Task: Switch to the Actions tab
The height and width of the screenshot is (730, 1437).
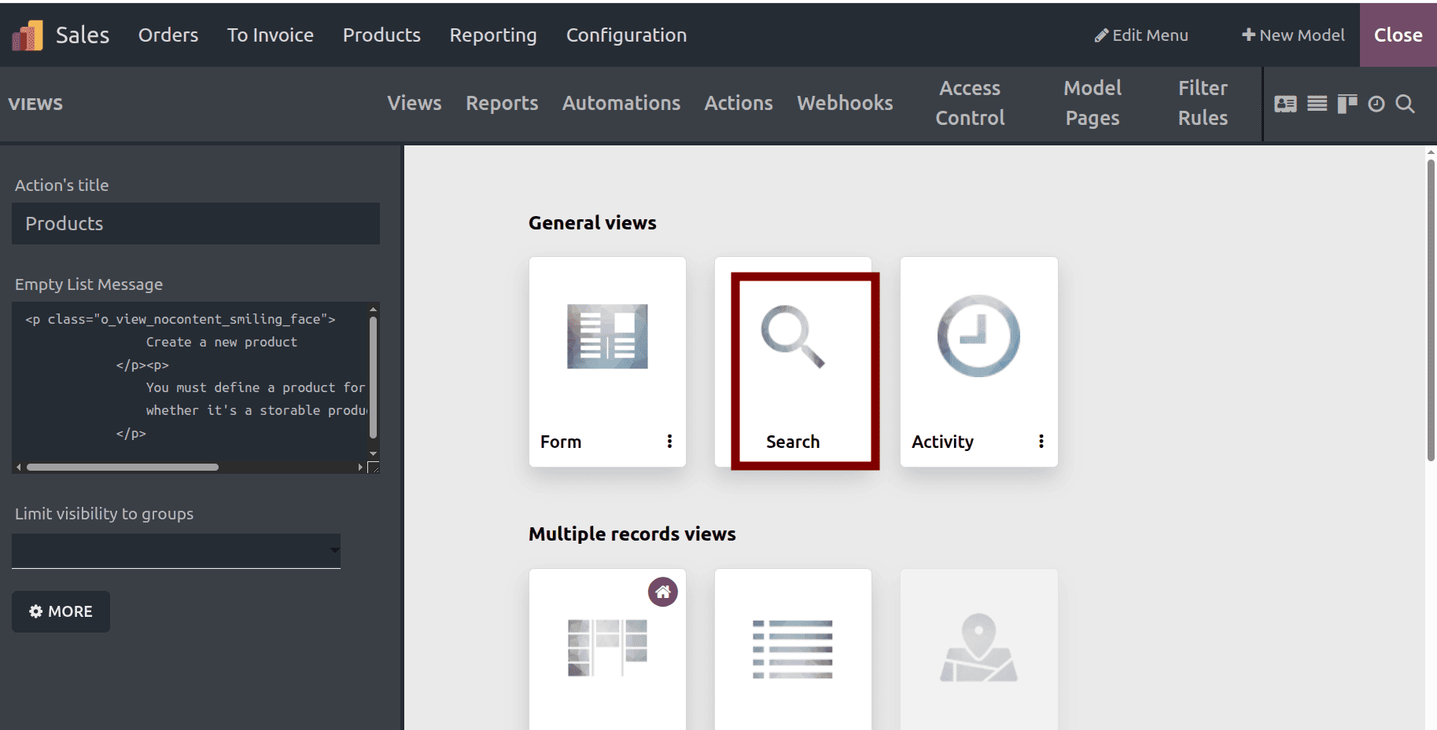Action: click(x=739, y=103)
